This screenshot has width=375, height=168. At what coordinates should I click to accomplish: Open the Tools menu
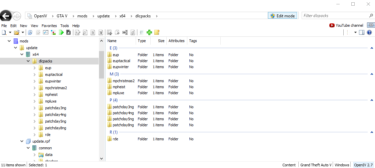point(65,26)
